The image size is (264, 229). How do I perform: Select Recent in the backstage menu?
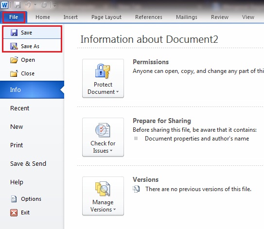[x=20, y=108]
